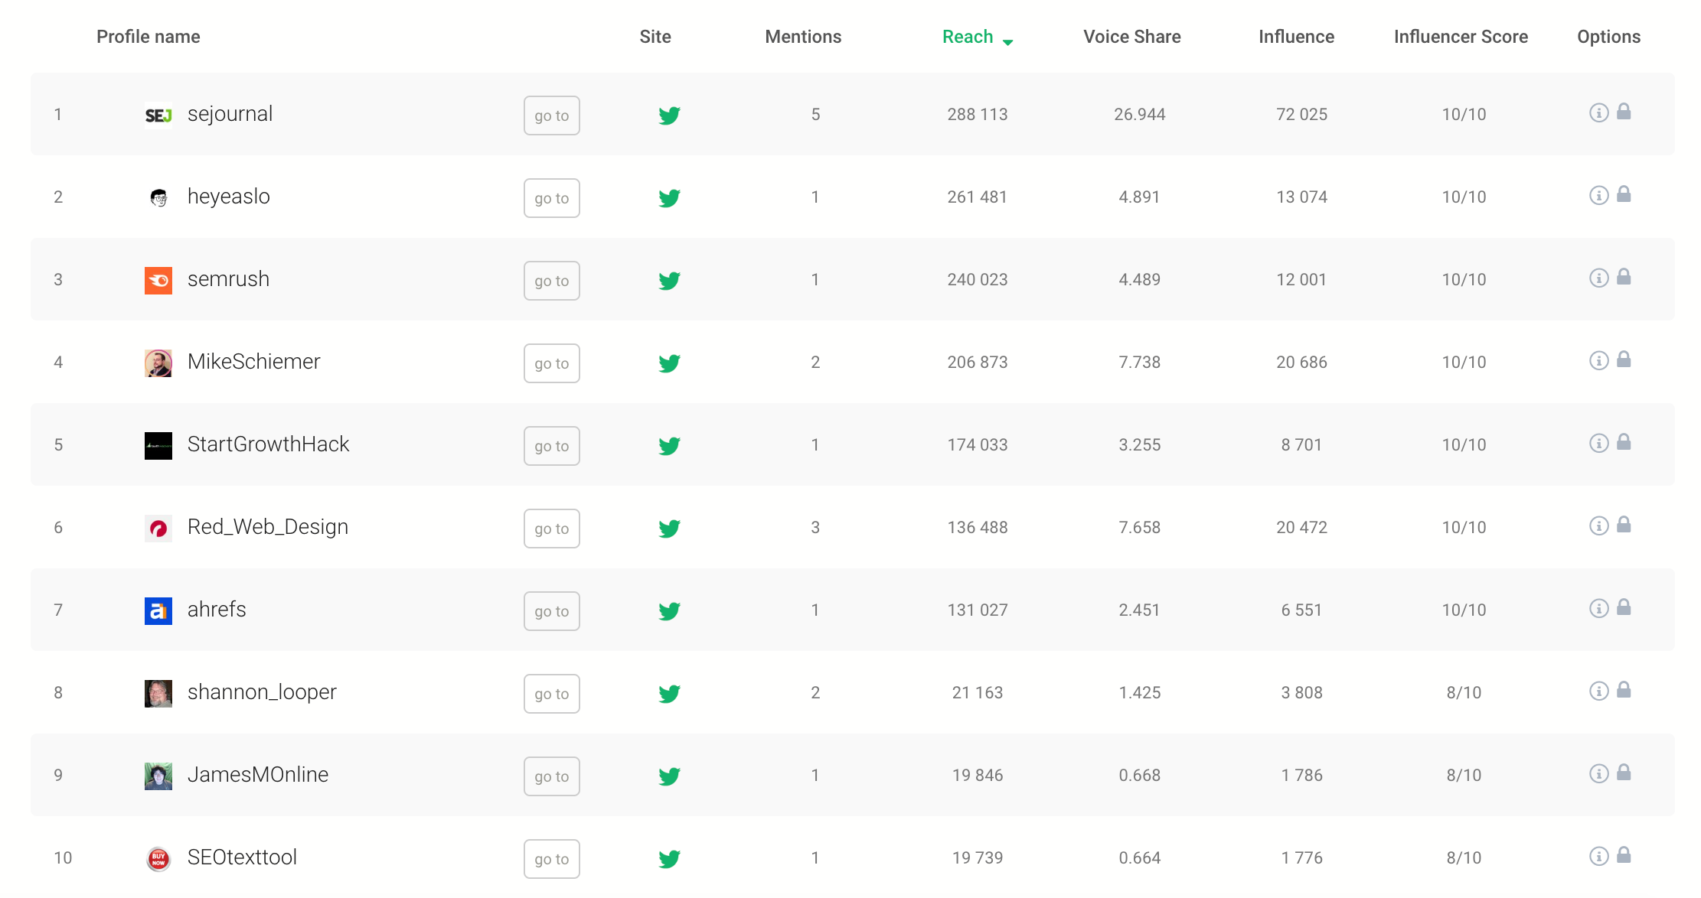The width and height of the screenshot is (1701, 898).
Task: Click the lock icon for sejournal
Action: click(x=1624, y=112)
